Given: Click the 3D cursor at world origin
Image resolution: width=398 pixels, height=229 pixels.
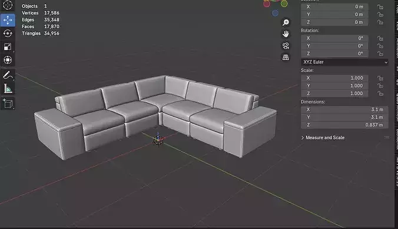Looking at the screenshot, I should click(x=158, y=140).
